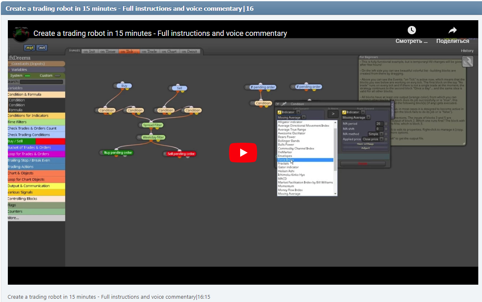482x302 pixels.
Task: Click the yellow Indicator icon in Left Operand
Action: (279, 112)
